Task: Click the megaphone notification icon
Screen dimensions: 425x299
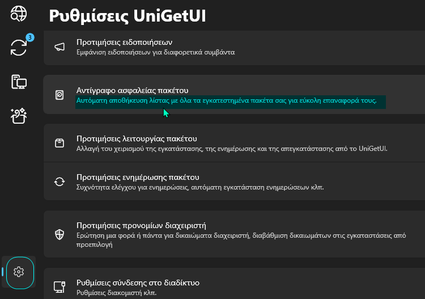Action: pos(59,47)
